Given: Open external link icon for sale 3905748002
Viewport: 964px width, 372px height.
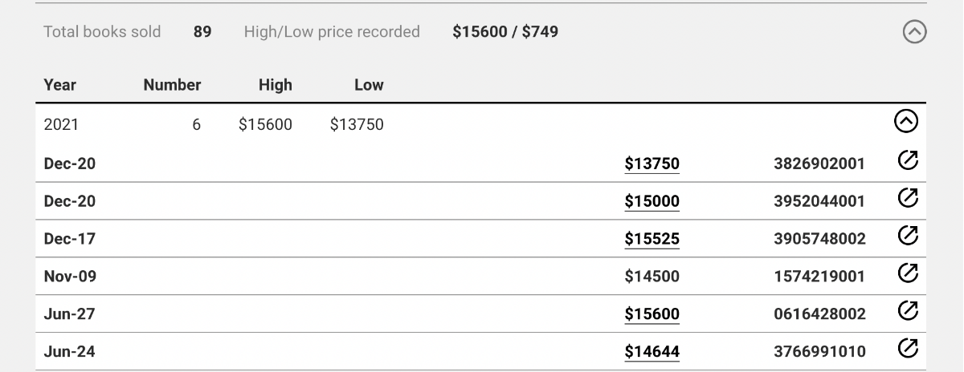Looking at the screenshot, I should coord(907,236).
